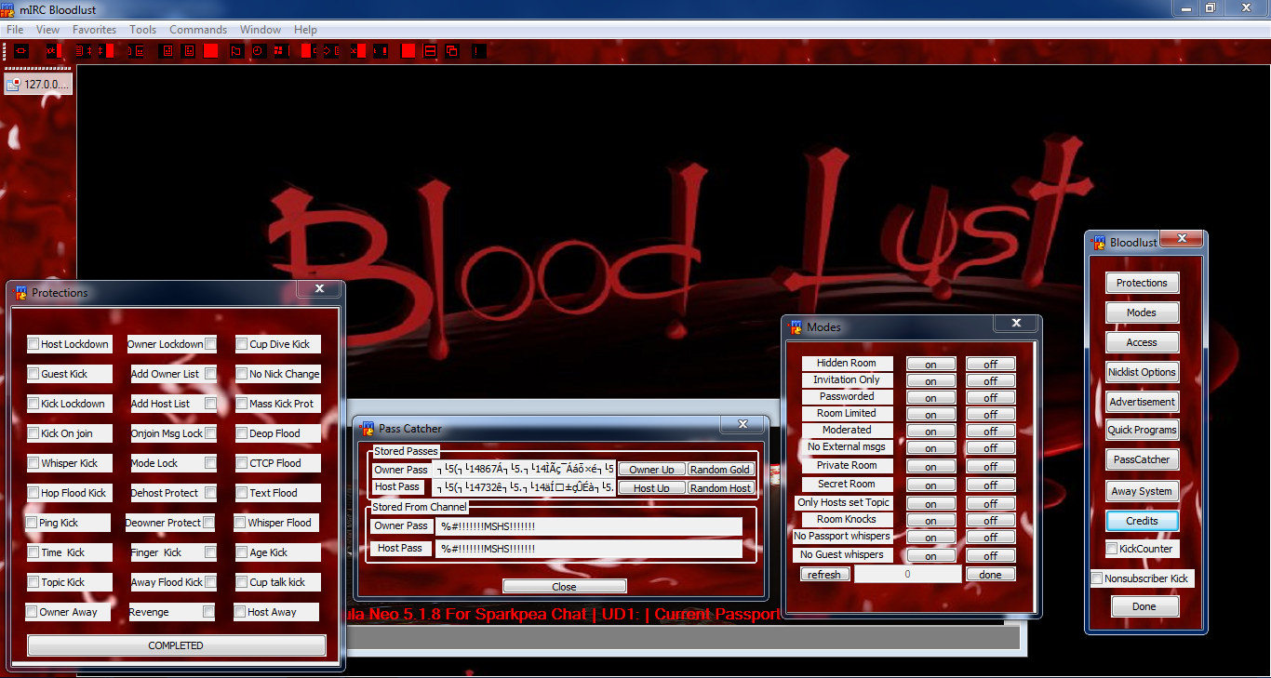1271x678 pixels.
Task: Open the Tools menu
Action: click(x=142, y=30)
